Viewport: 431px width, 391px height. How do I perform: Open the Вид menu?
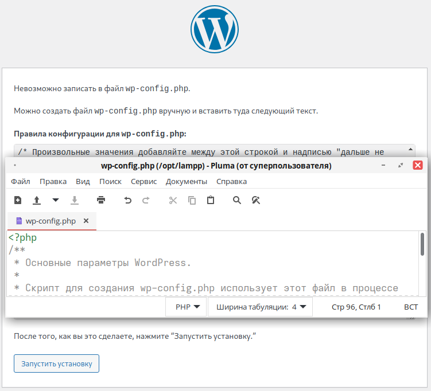point(83,182)
